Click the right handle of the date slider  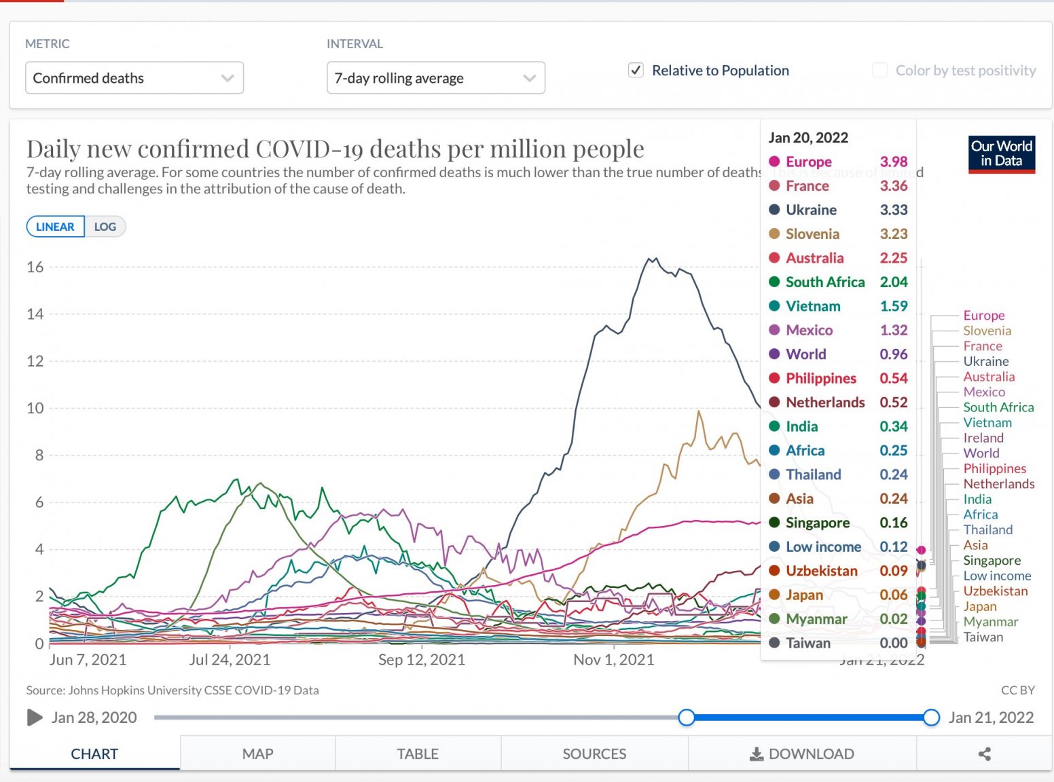coord(930,717)
